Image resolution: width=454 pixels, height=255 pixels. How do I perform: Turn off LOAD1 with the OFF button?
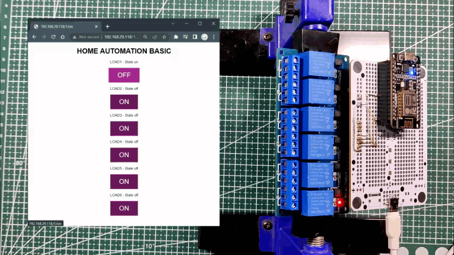tap(124, 75)
